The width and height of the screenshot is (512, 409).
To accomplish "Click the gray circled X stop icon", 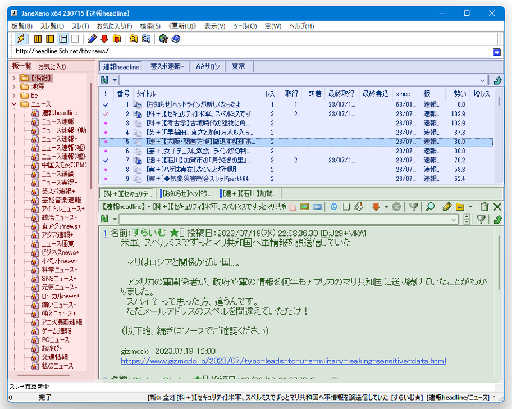I will (396, 207).
